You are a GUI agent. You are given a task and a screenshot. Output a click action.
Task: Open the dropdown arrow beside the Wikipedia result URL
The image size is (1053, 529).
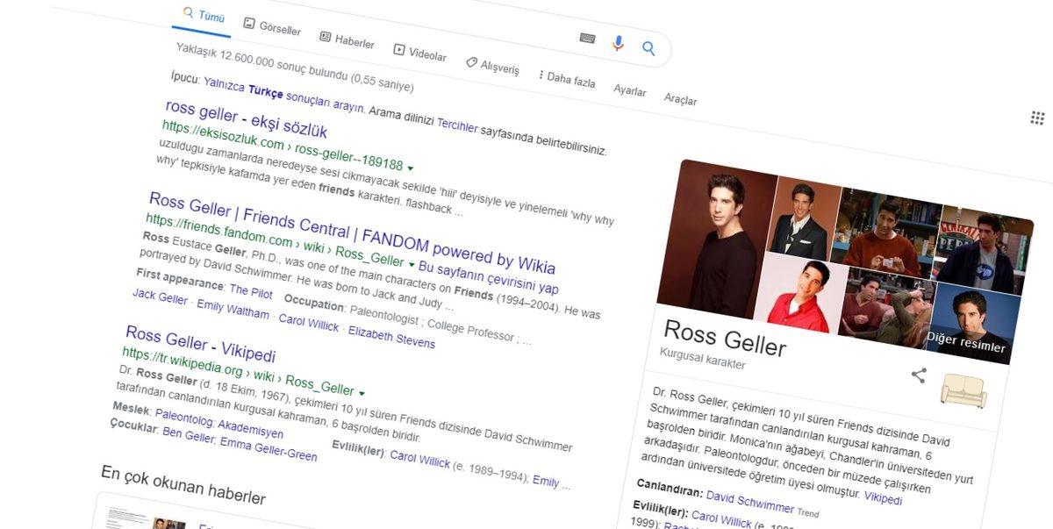click(x=363, y=391)
